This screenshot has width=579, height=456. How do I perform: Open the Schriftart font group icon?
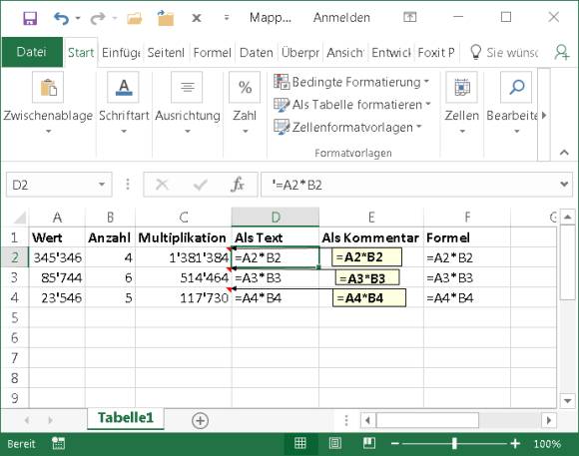click(x=124, y=88)
